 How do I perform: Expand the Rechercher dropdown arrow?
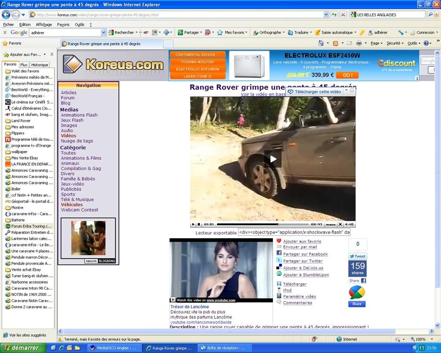[x=137, y=33]
